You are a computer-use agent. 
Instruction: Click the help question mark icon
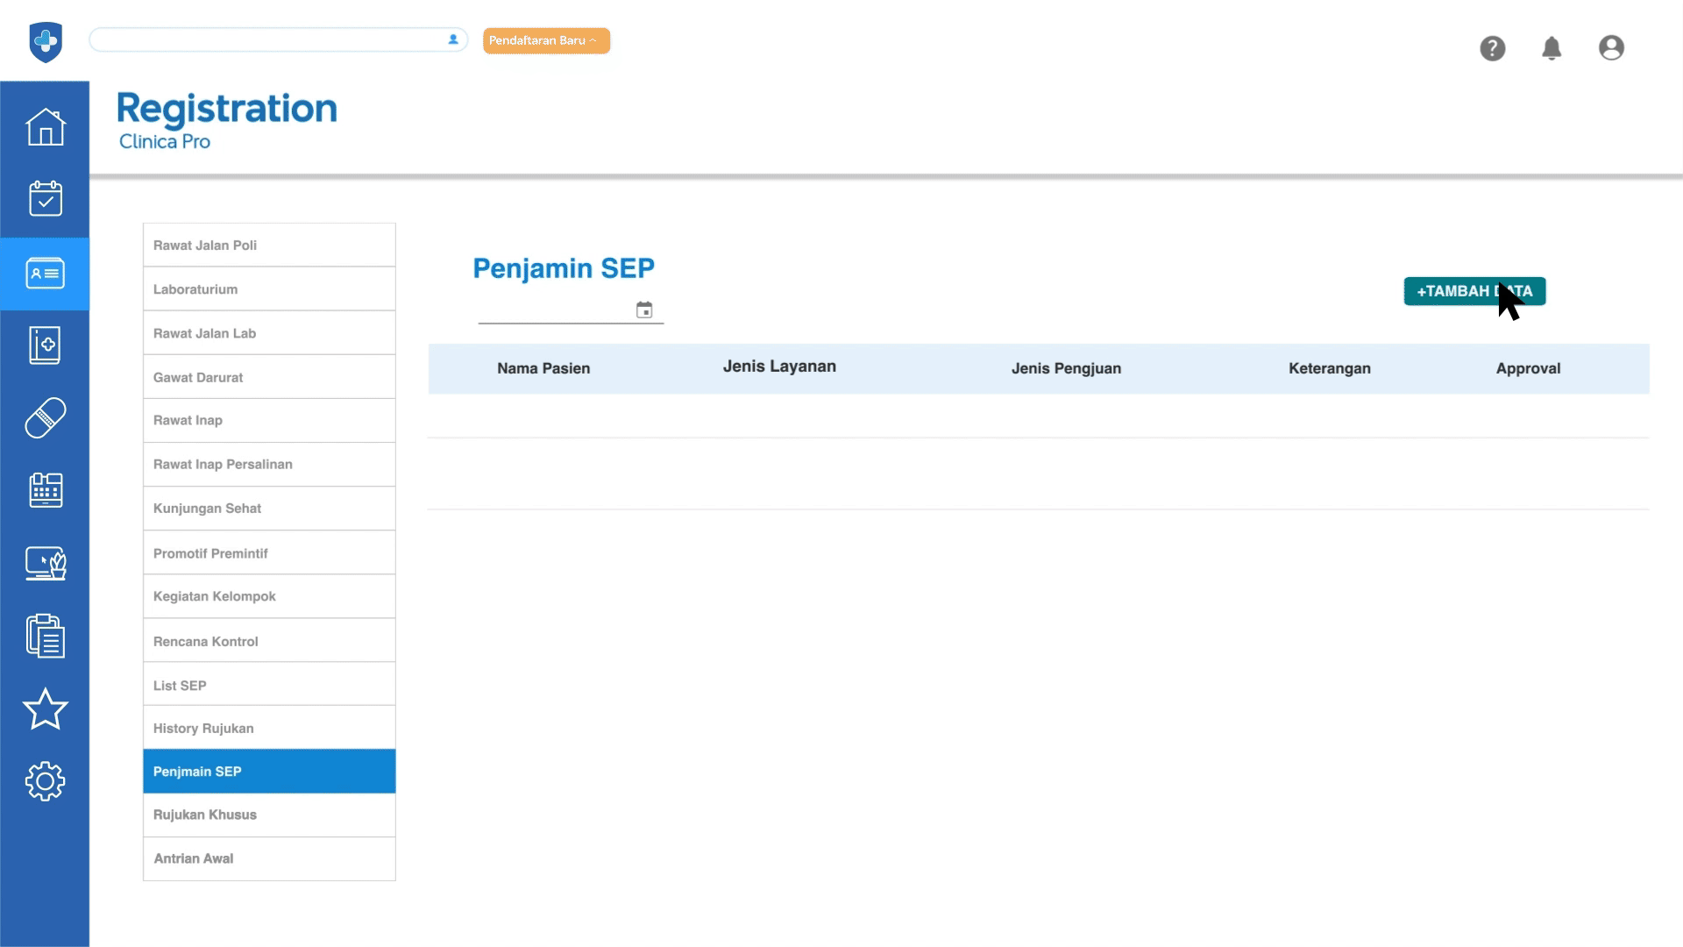[1492, 48]
